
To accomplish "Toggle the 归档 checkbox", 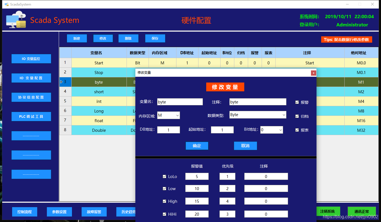I will pos(297,116).
